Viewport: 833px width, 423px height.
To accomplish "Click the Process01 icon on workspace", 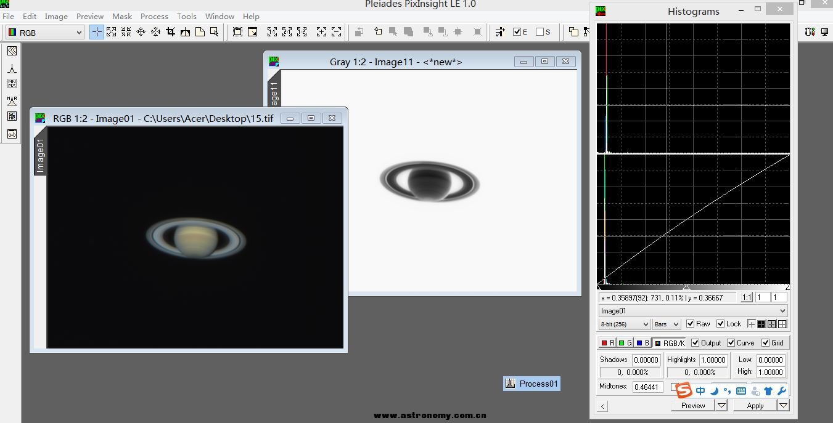I will pyautogui.click(x=531, y=384).
